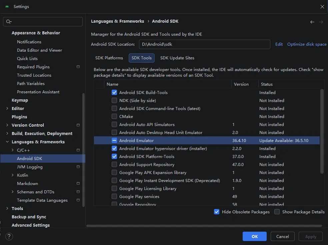Screen dimensions: 328x245
Task: Click the Optimize disk space link
Action: [x=307, y=44]
